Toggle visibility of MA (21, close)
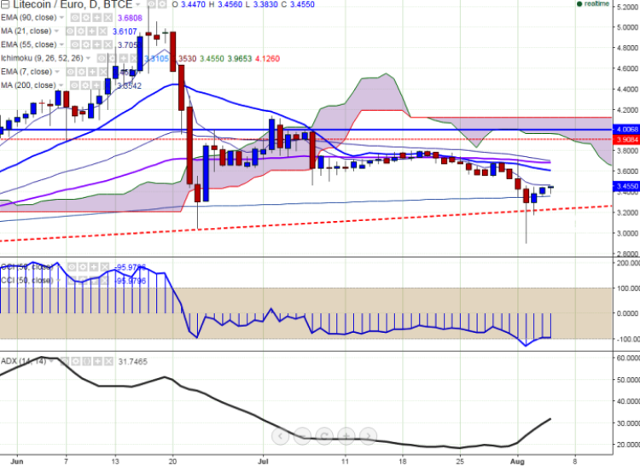Viewport: 640px width, 466px height. (70, 31)
